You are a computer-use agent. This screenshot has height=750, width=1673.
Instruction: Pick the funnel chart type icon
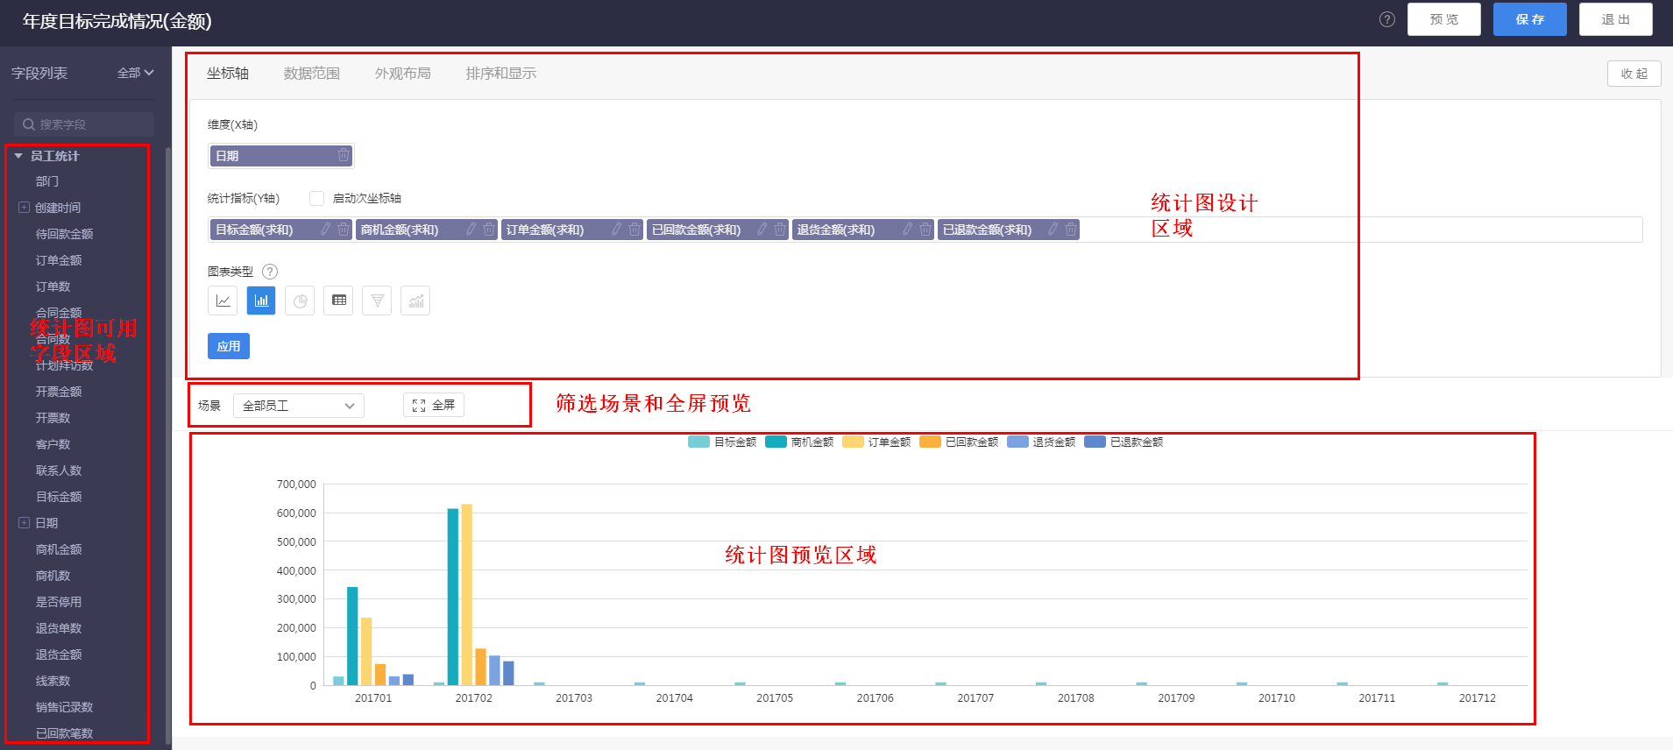(377, 301)
